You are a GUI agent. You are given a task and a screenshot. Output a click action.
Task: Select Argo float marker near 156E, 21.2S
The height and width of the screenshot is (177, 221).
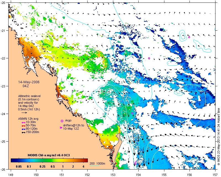tap(189, 37)
